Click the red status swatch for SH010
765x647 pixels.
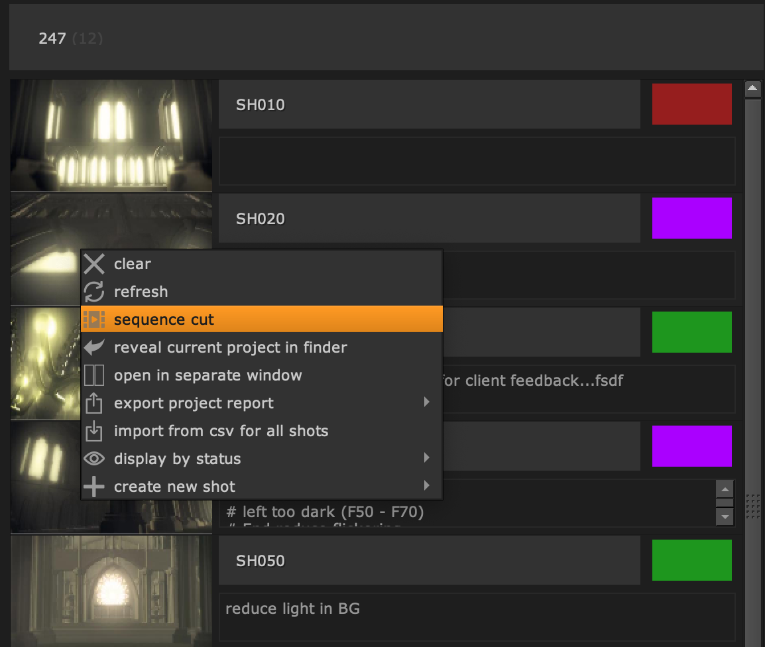pyautogui.click(x=691, y=103)
